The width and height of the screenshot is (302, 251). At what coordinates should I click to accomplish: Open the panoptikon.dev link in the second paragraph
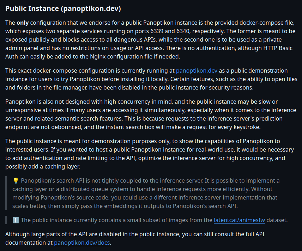pyautogui.click(x=197, y=71)
